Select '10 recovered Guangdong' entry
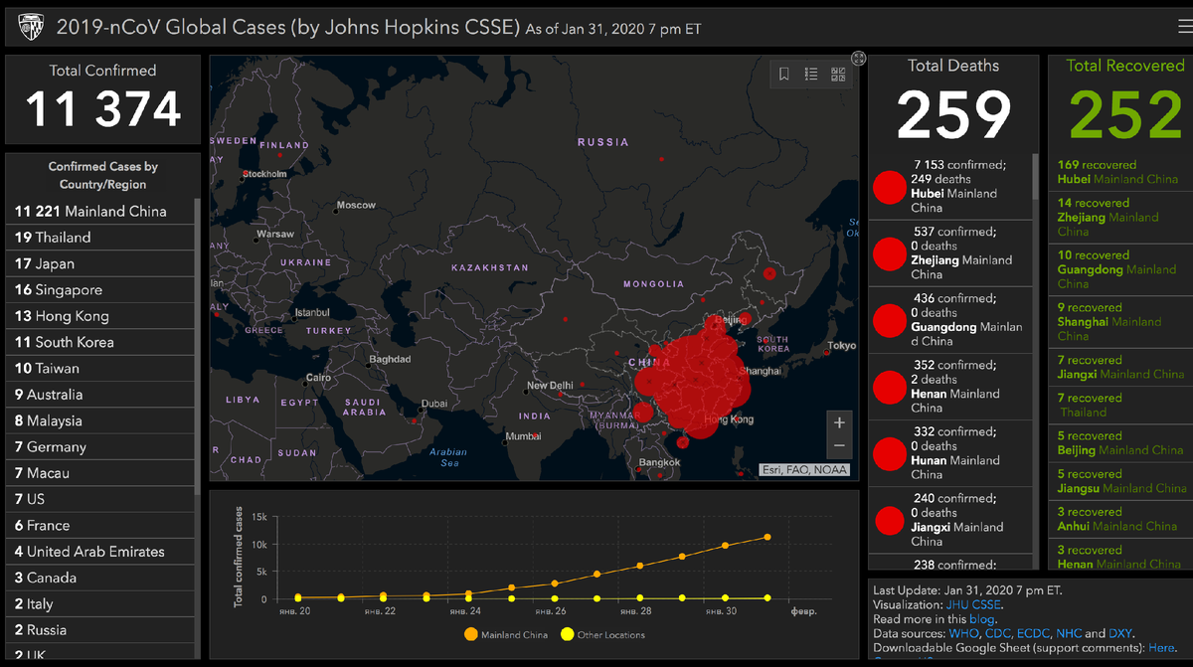The width and height of the screenshot is (1193, 667). (1119, 269)
